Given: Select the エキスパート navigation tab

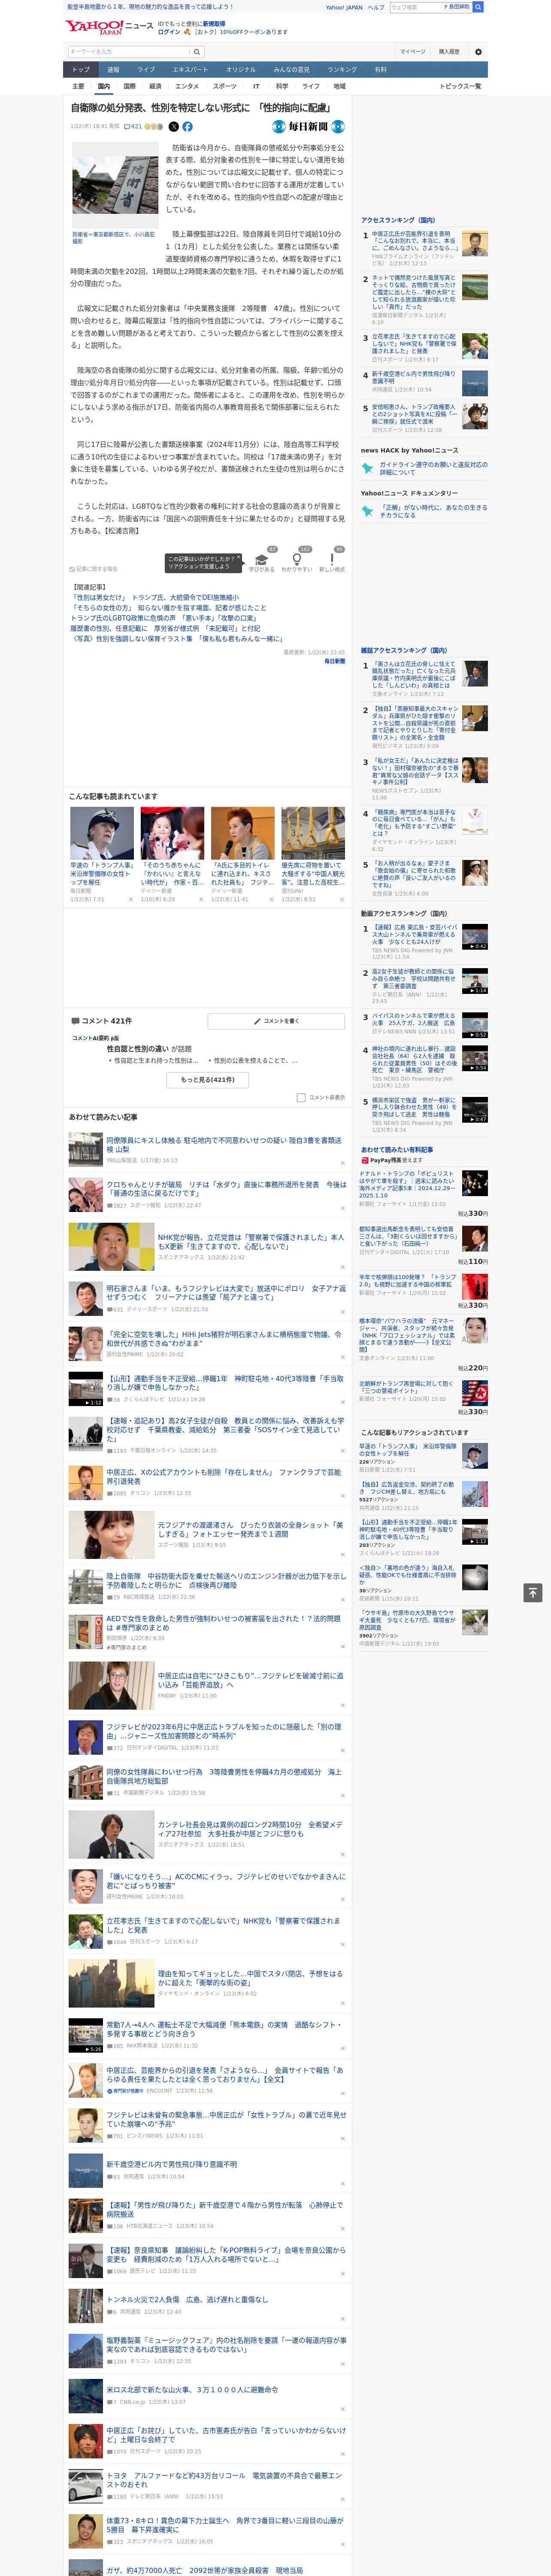Looking at the screenshot, I should 190,70.
